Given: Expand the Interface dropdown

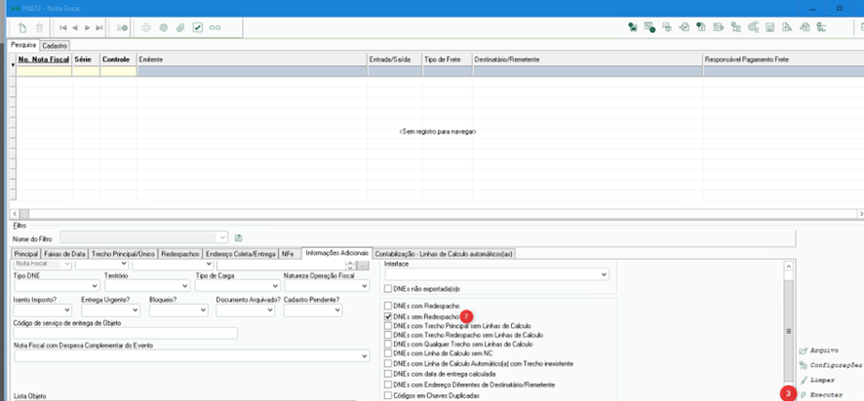Looking at the screenshot, I should click(604, 273).
